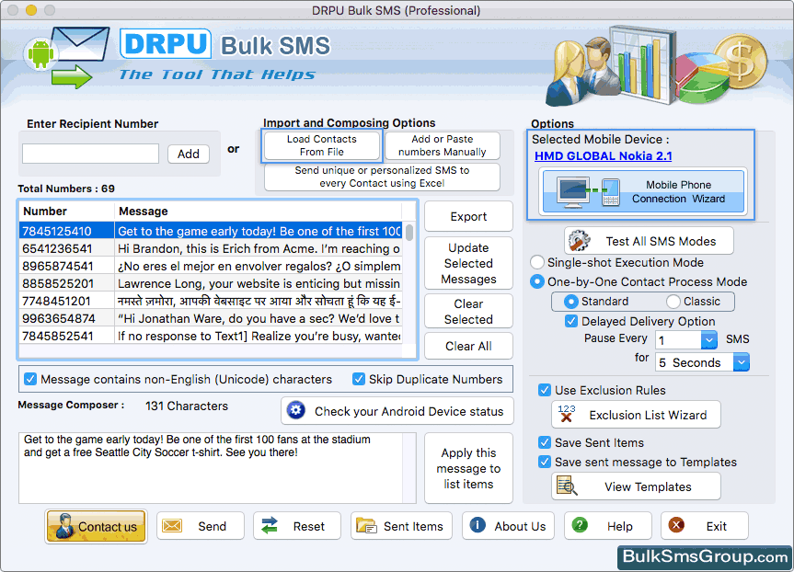Screen dimensions: 794x572
Task: Select the Classic mode radio button
Action: (673, 302)
